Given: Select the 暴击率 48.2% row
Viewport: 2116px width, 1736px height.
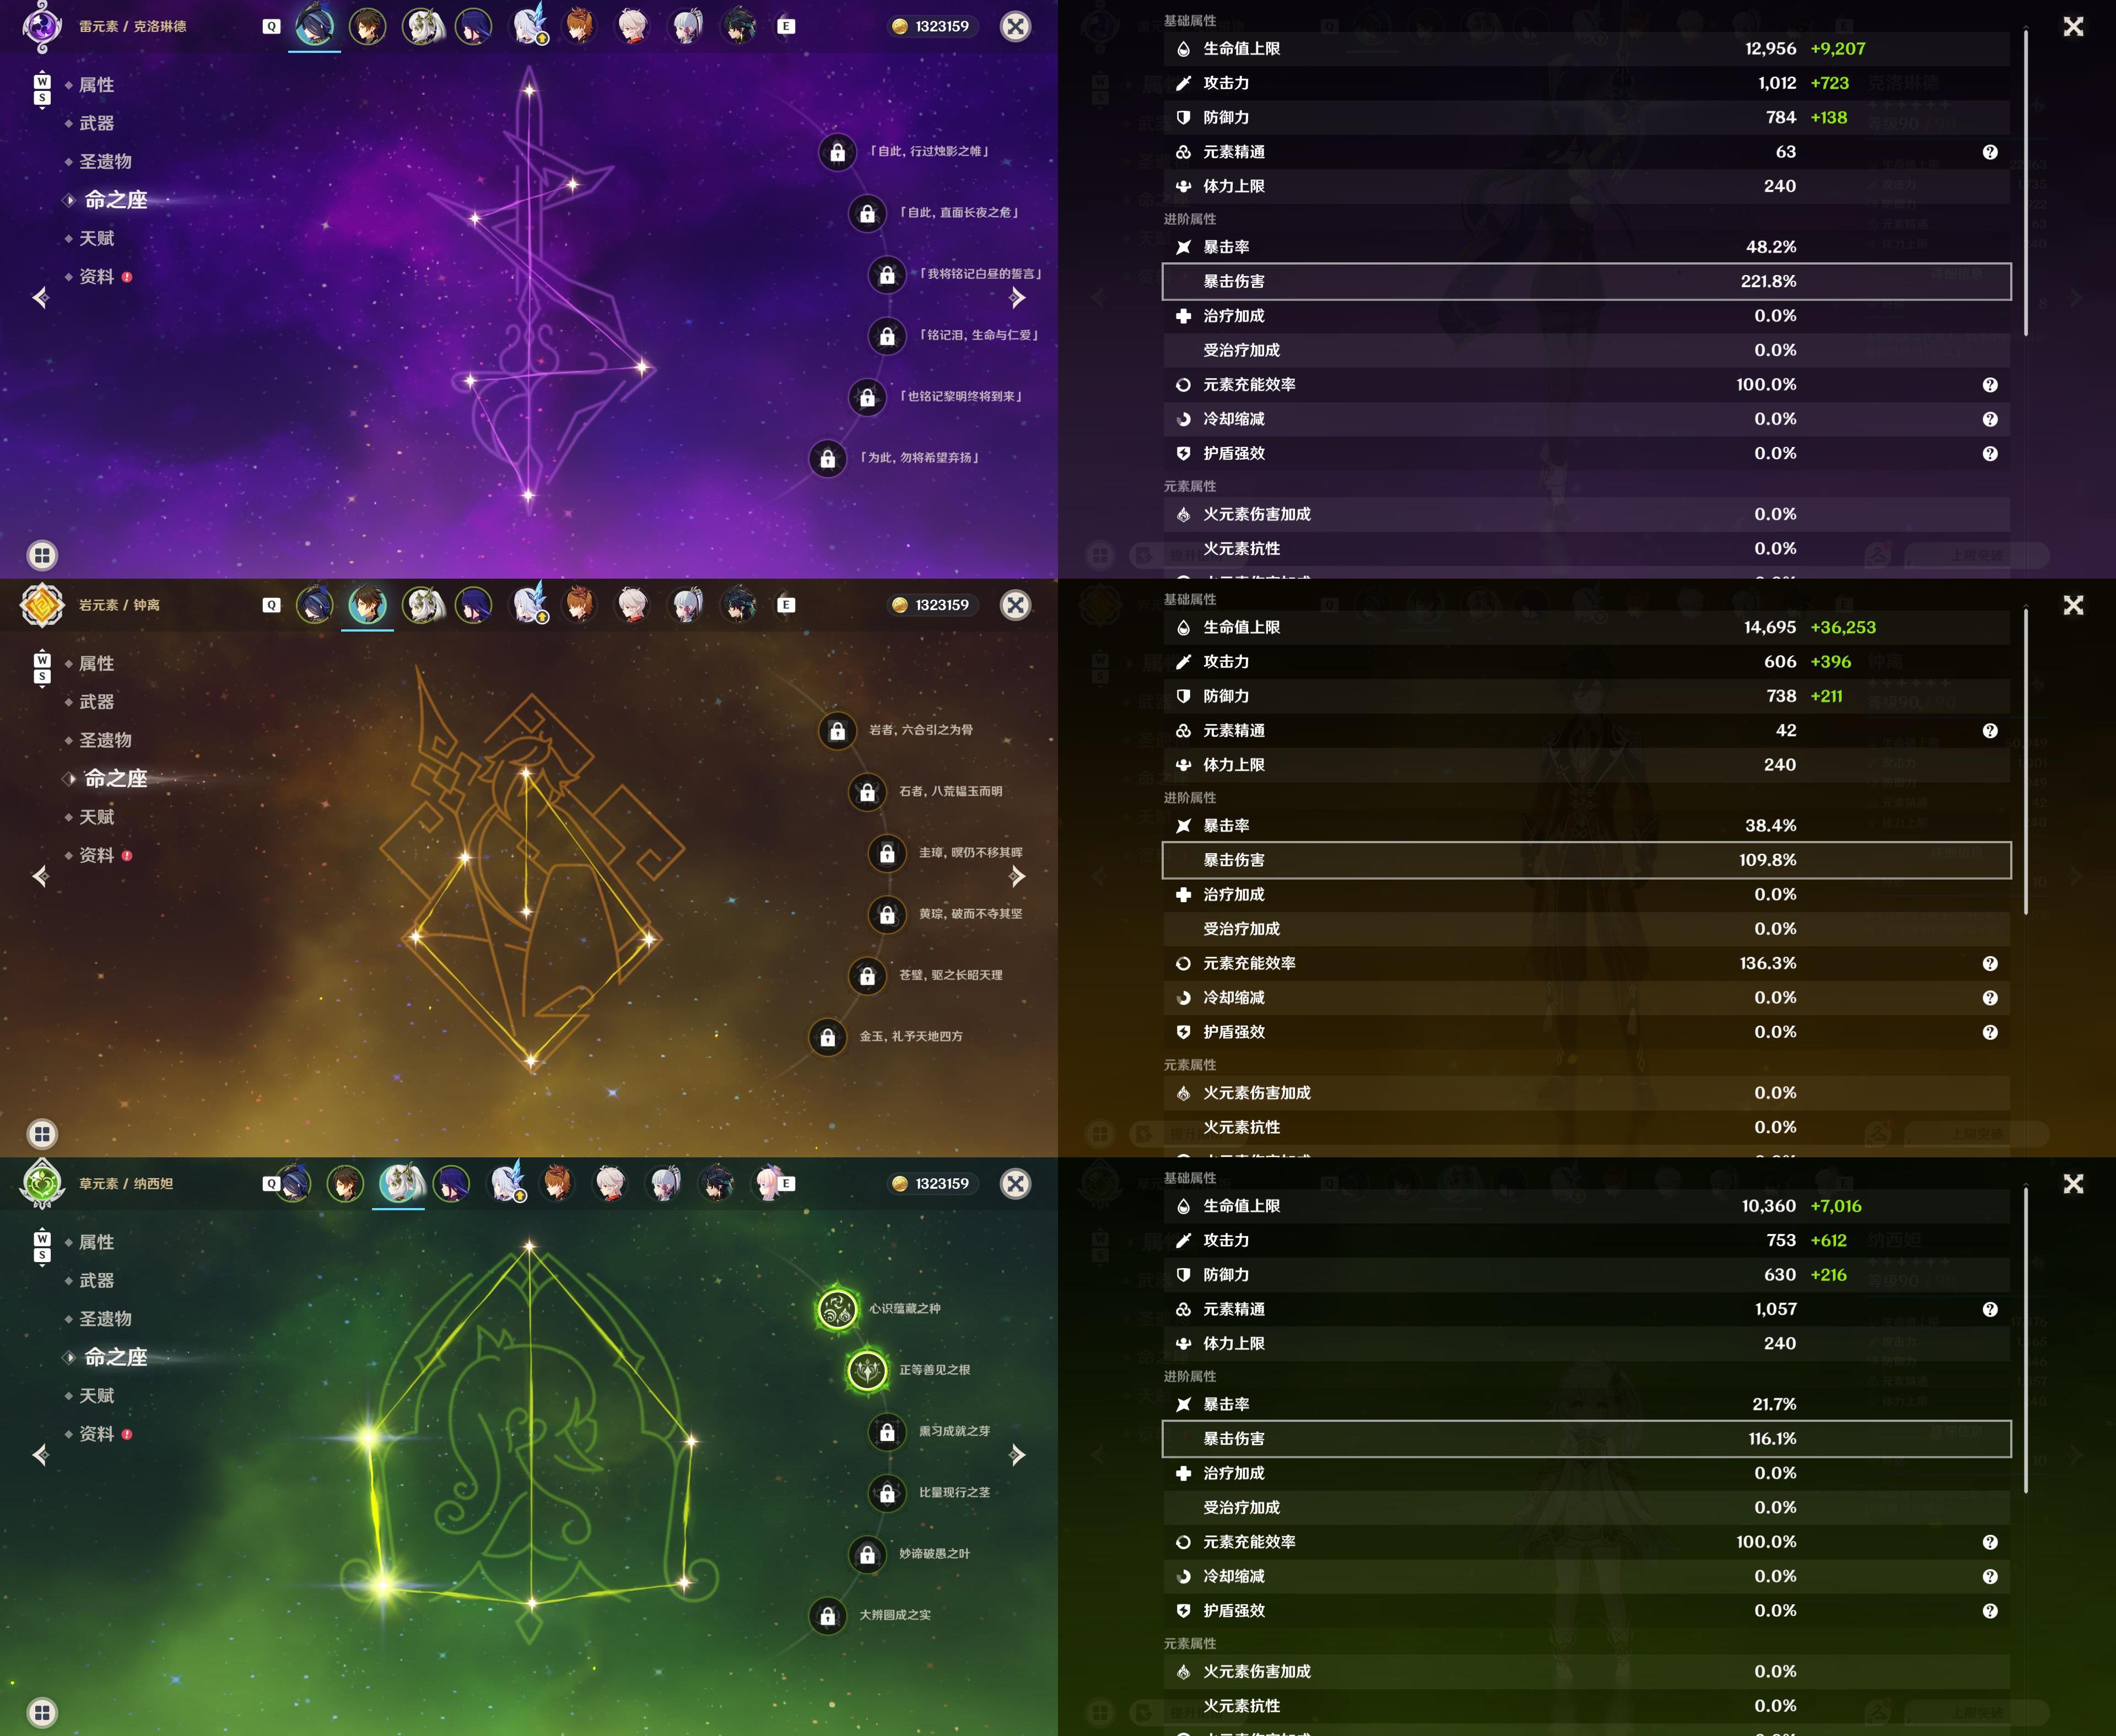Looking at the screenshot, I should pos(1586,247).
